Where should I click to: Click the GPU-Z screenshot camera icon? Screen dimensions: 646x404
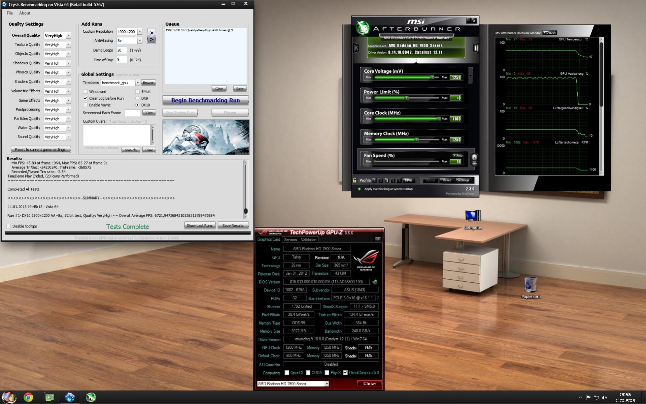click(x=378, y=239)
